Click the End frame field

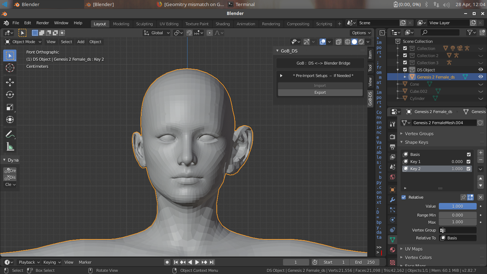pos(364,262)
